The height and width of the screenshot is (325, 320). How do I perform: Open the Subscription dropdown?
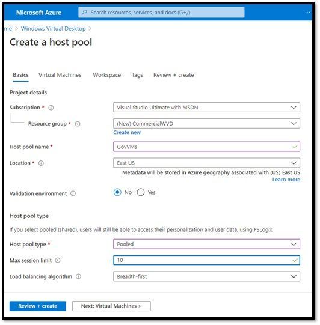(206, 108)
